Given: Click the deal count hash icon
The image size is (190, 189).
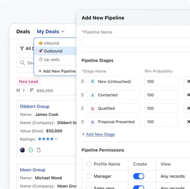Looking at the screenshot, I should [x=18, y=90].
